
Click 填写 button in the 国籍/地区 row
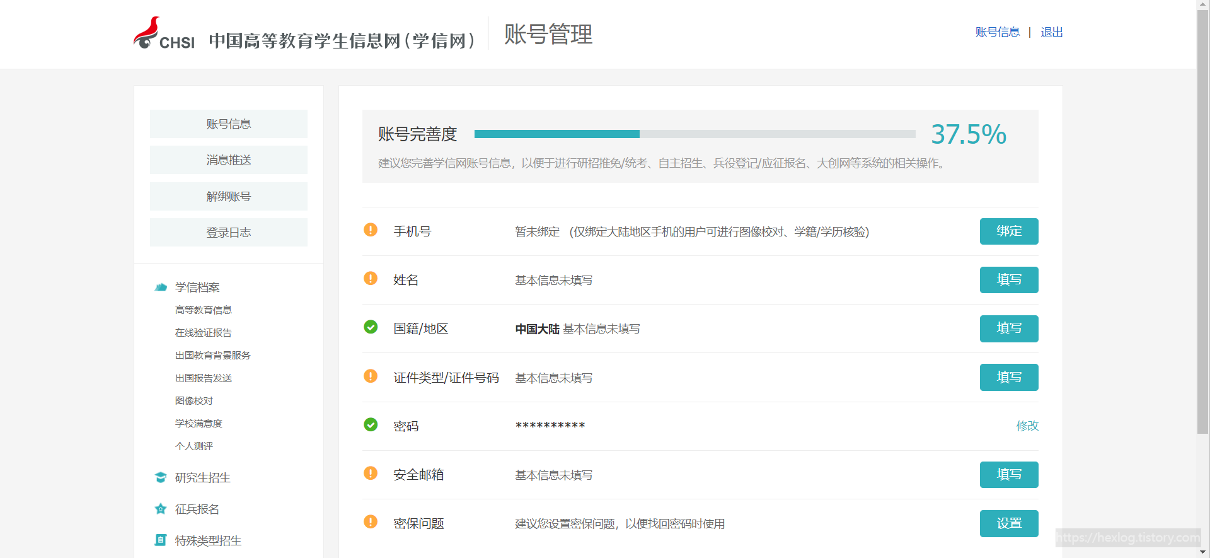(1009, 328)
